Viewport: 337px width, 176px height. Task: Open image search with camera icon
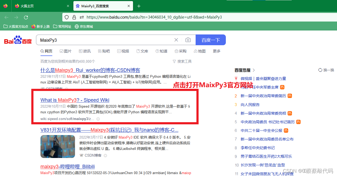188,40
